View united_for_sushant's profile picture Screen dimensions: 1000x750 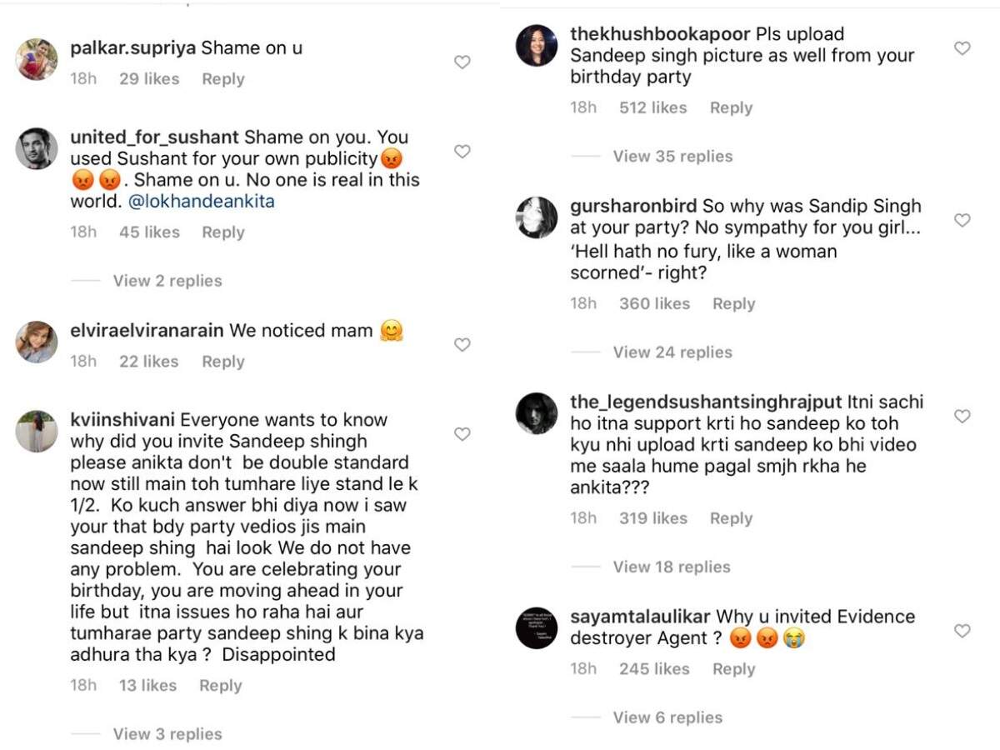37,149
